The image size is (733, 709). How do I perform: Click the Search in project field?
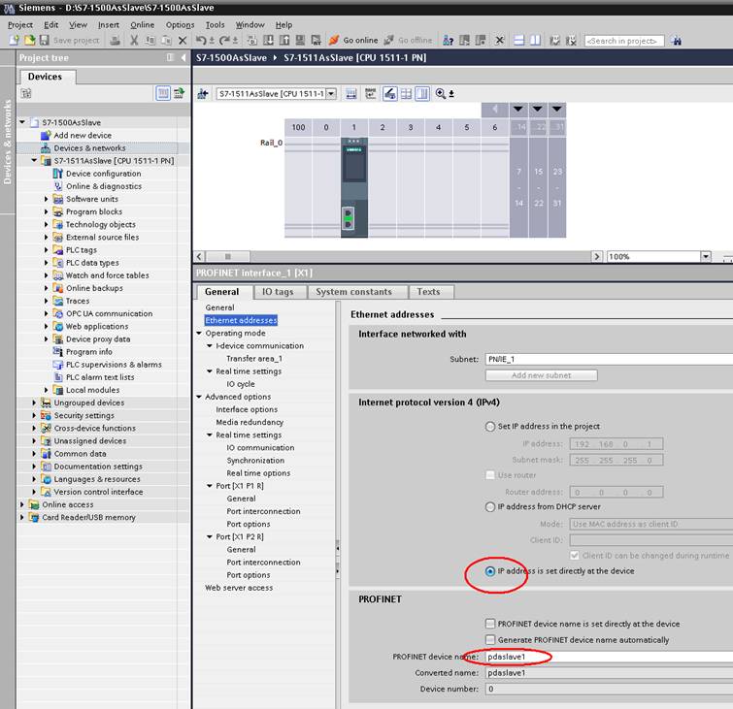pyautogui.click(x=624, y=41)
